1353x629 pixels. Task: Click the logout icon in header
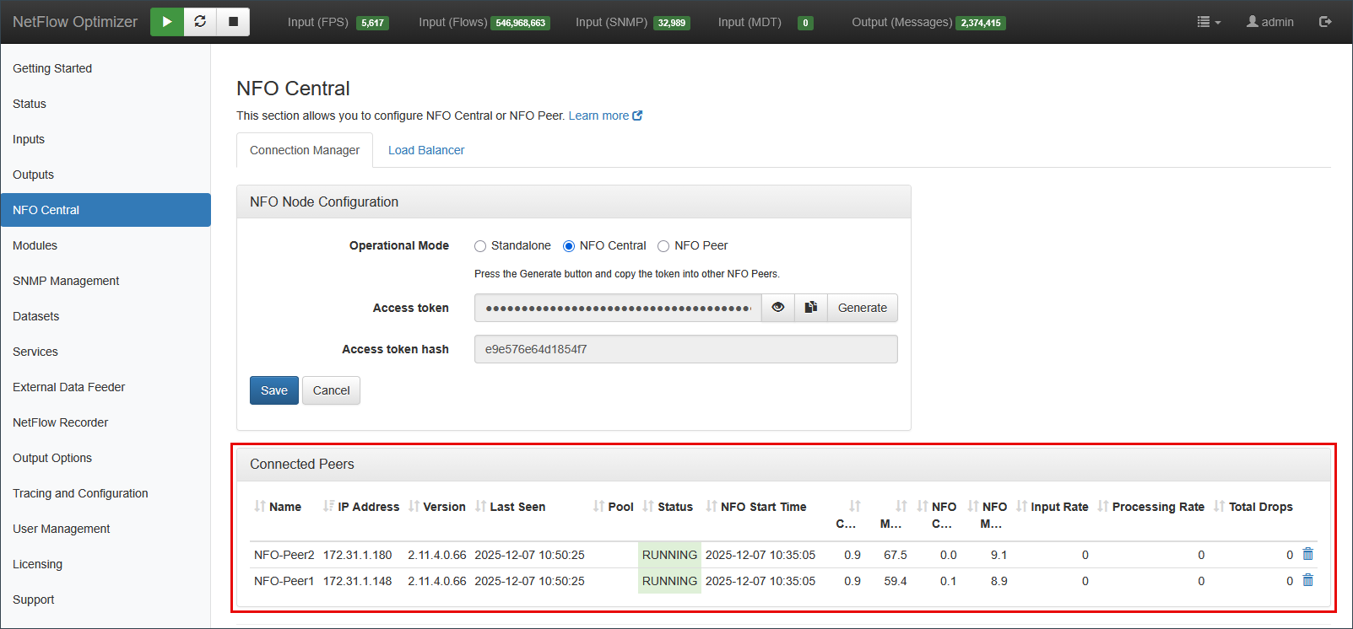click(x=1325, y=22)
